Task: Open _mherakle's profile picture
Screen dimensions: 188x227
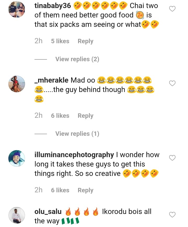Action: coord(17,84)
